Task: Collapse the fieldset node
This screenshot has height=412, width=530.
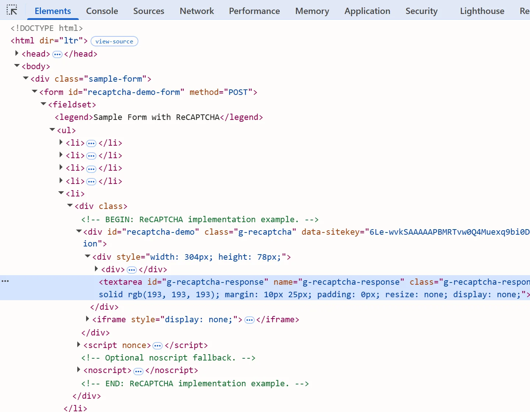Action: (43, 104)
